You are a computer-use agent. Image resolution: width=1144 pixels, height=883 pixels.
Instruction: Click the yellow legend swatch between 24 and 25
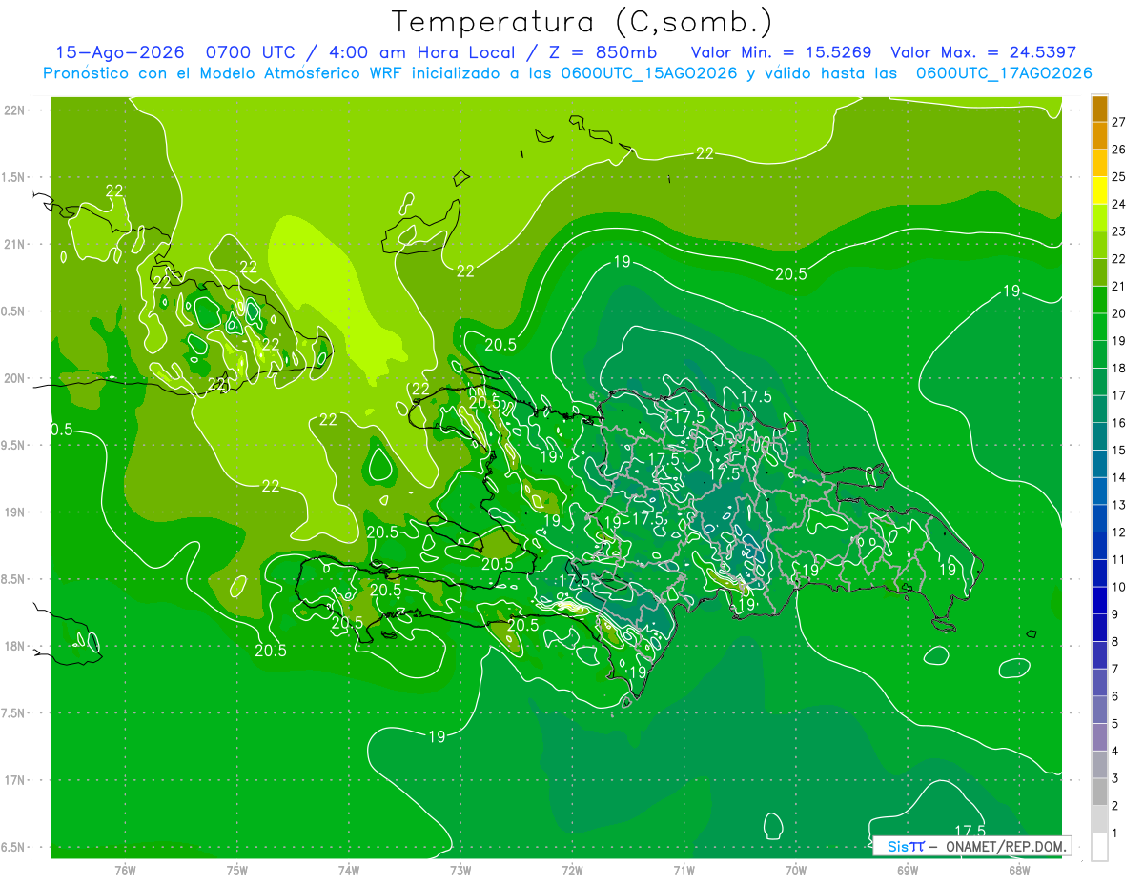[1099, 191]
